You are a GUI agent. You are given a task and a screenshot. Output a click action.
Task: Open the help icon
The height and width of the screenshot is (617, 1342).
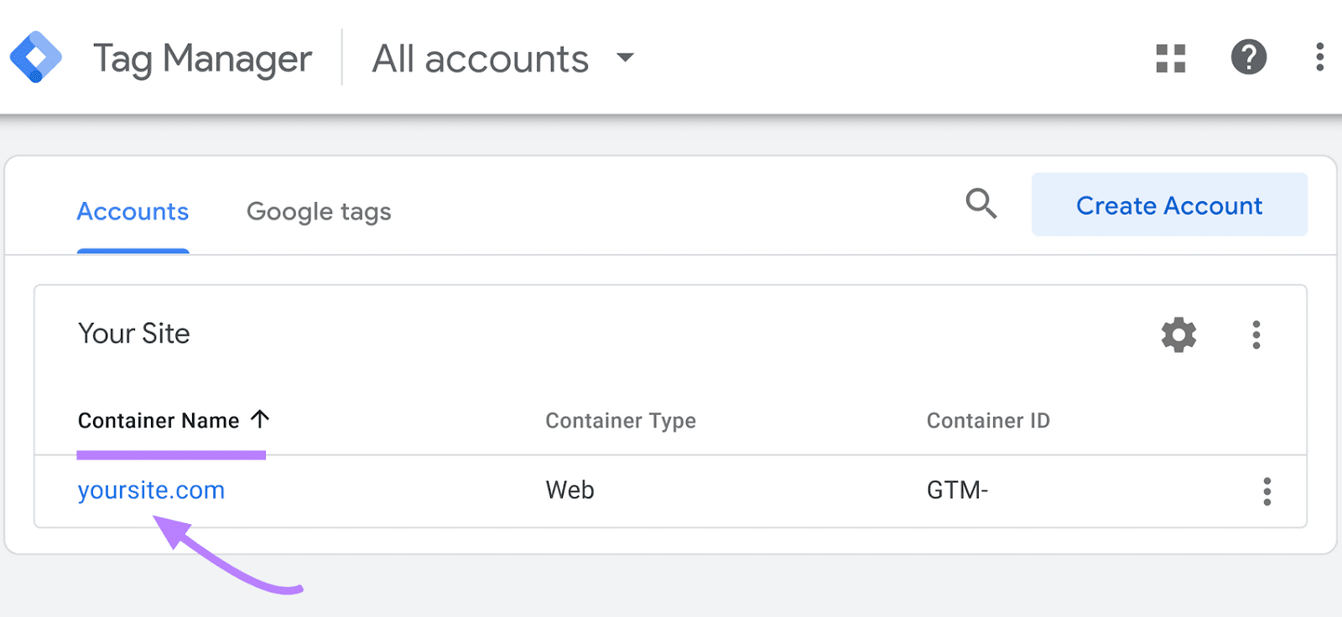pos(1248,58)
